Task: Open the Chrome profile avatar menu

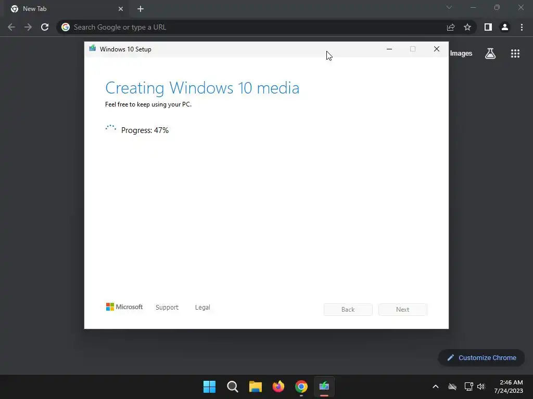Action: point(505,27)
